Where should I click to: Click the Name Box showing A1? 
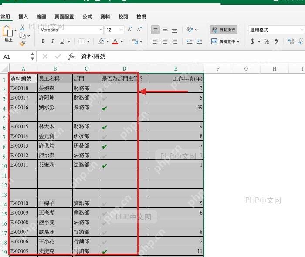coord(16,57)
